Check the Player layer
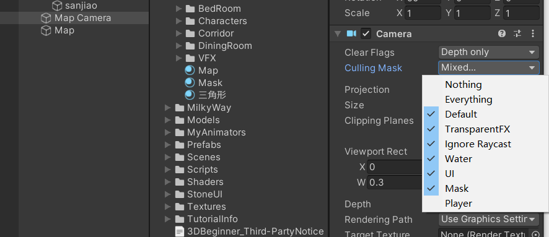 [x=486, y=204]
